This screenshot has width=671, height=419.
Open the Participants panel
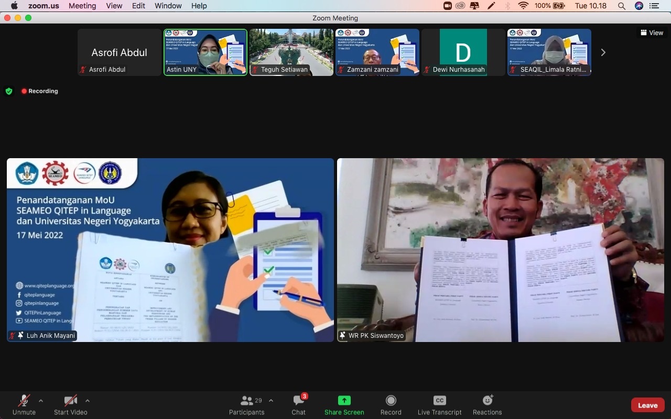247,405
